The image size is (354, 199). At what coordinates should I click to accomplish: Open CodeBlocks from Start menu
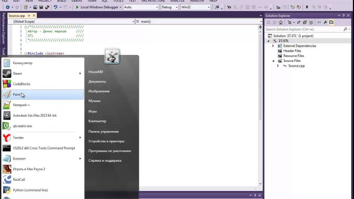click(x=43, y=84)
